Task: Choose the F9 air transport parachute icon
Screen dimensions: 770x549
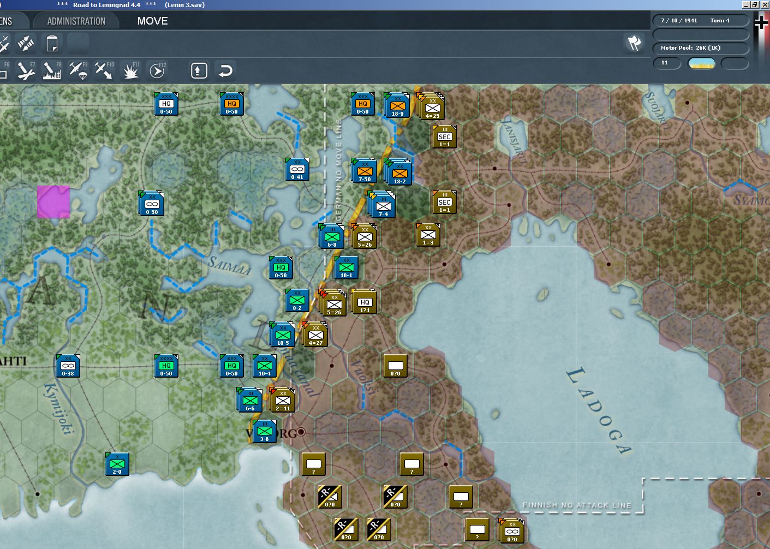Action: (x=78, y=70)
